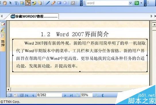Select the orange Pencil tool
The width and height of the screenshot is (156, 105).
pos(53,3)
